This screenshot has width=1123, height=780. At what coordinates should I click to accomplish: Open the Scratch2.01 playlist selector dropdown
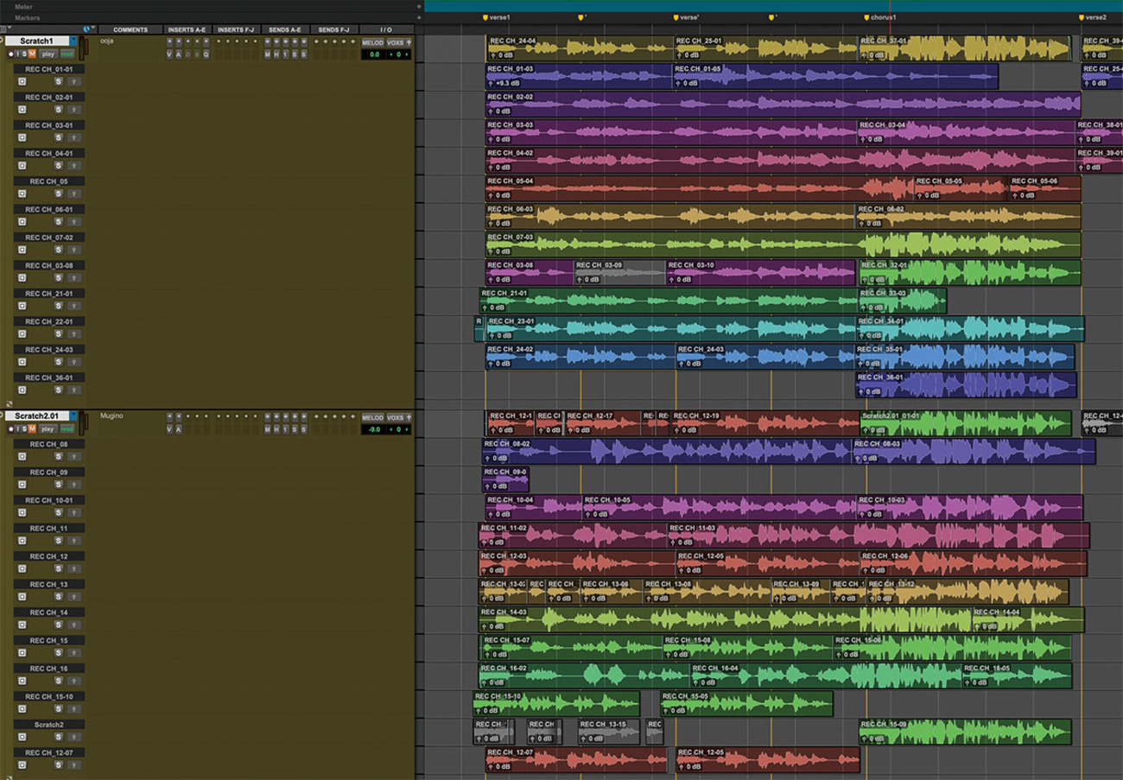click(74, 416)
